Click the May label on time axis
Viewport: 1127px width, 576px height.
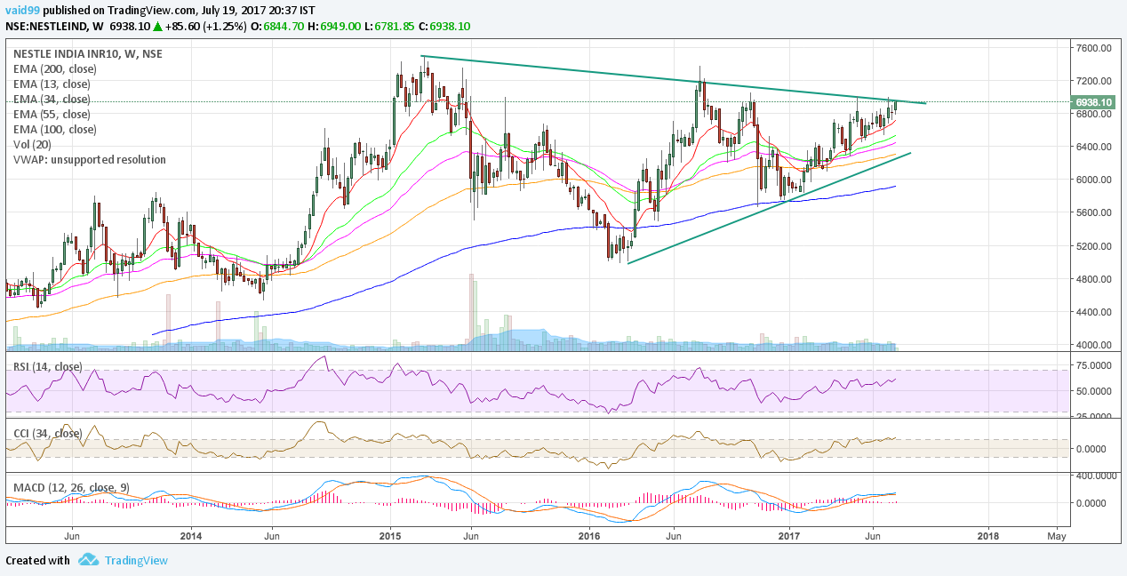click(x=1057, y=536)
